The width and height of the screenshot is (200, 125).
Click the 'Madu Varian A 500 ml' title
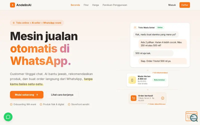[144, 77]
